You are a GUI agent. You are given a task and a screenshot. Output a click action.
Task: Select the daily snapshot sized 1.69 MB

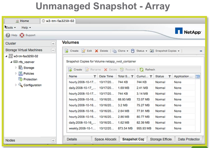pos(131,88)
